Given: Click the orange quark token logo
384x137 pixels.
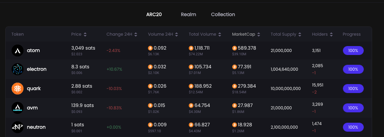Looking at the screenshot, I should pyautogui.click(x=18, y=89).
